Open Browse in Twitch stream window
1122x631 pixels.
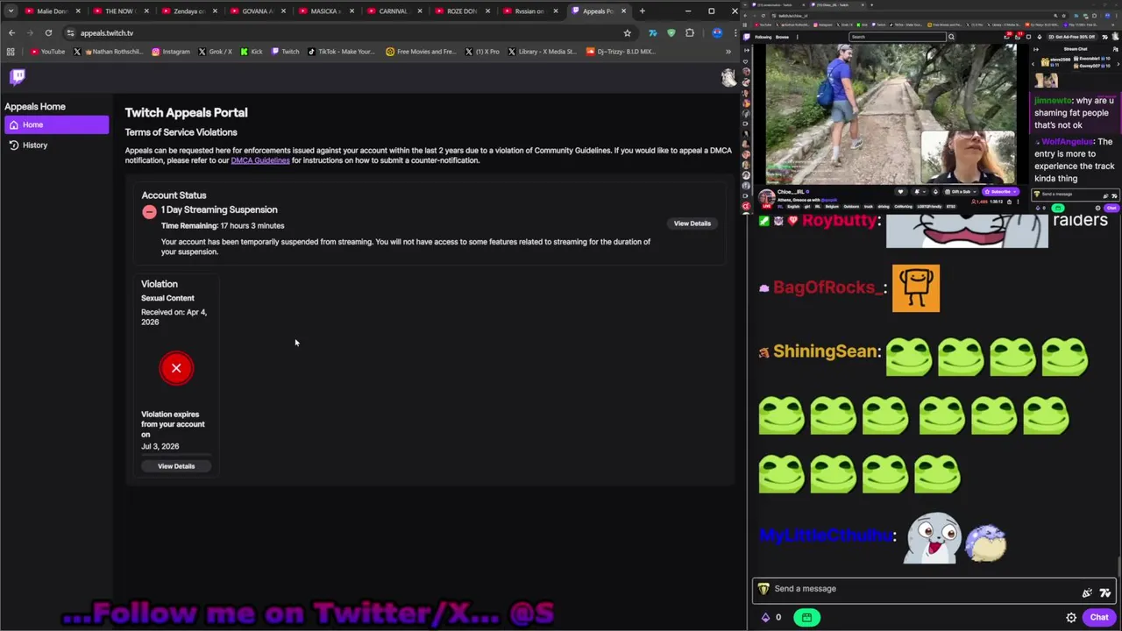pyautogui.click(x=782, y=37)
